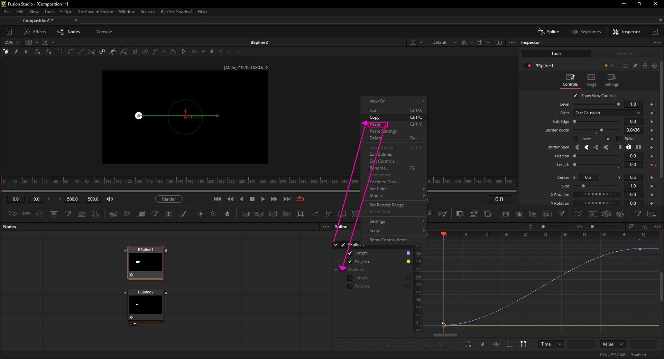Screen dimensions: 664x359
Task: Uncheck BSpline1 Polyline in spline tree
Action: pyautogui.click(x=350, y=261)
